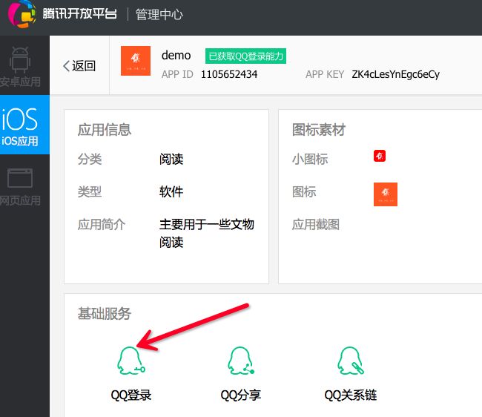Screen dimensions: 482x417
Task: Select APP KEY value ZK4cLesYnEgc6eCy
Action: coord(396,74)
